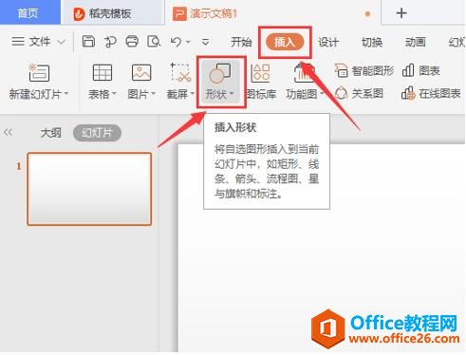This screenshot has height=355, width=466.
Task: Click the Save icon in quick toolbar
Action: point(88,42)
